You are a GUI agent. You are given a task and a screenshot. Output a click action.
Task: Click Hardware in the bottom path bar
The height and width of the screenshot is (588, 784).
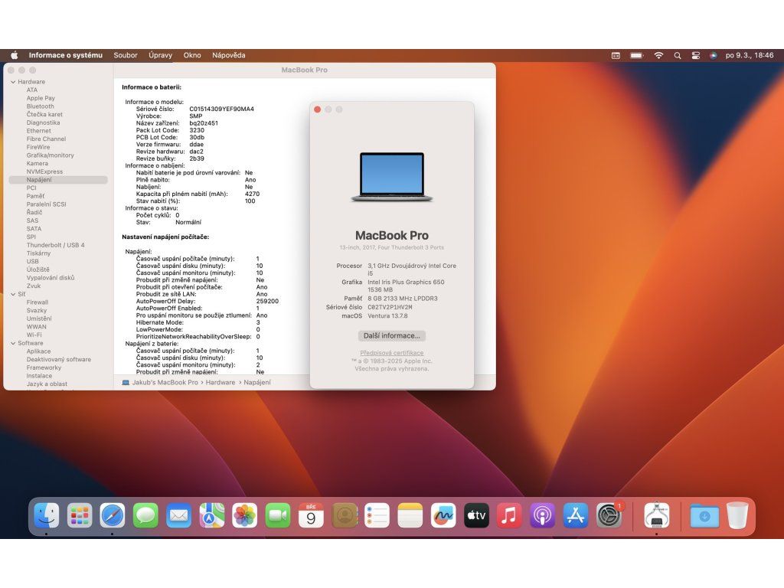220,382
